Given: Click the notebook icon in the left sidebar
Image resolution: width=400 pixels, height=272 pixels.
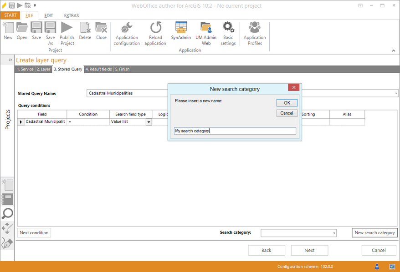Looking at the screenshot, I should tap(7, 199).
